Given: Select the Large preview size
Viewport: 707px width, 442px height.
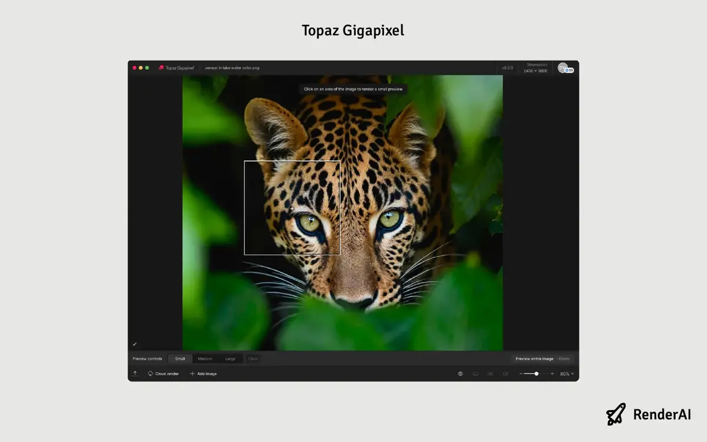Looking at the screenshot, I should coord(230,358).
